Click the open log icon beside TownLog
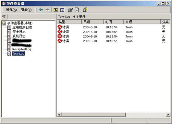Image resolution: width=172 pixels, height=124 pixels. click(x=9, y=54)
